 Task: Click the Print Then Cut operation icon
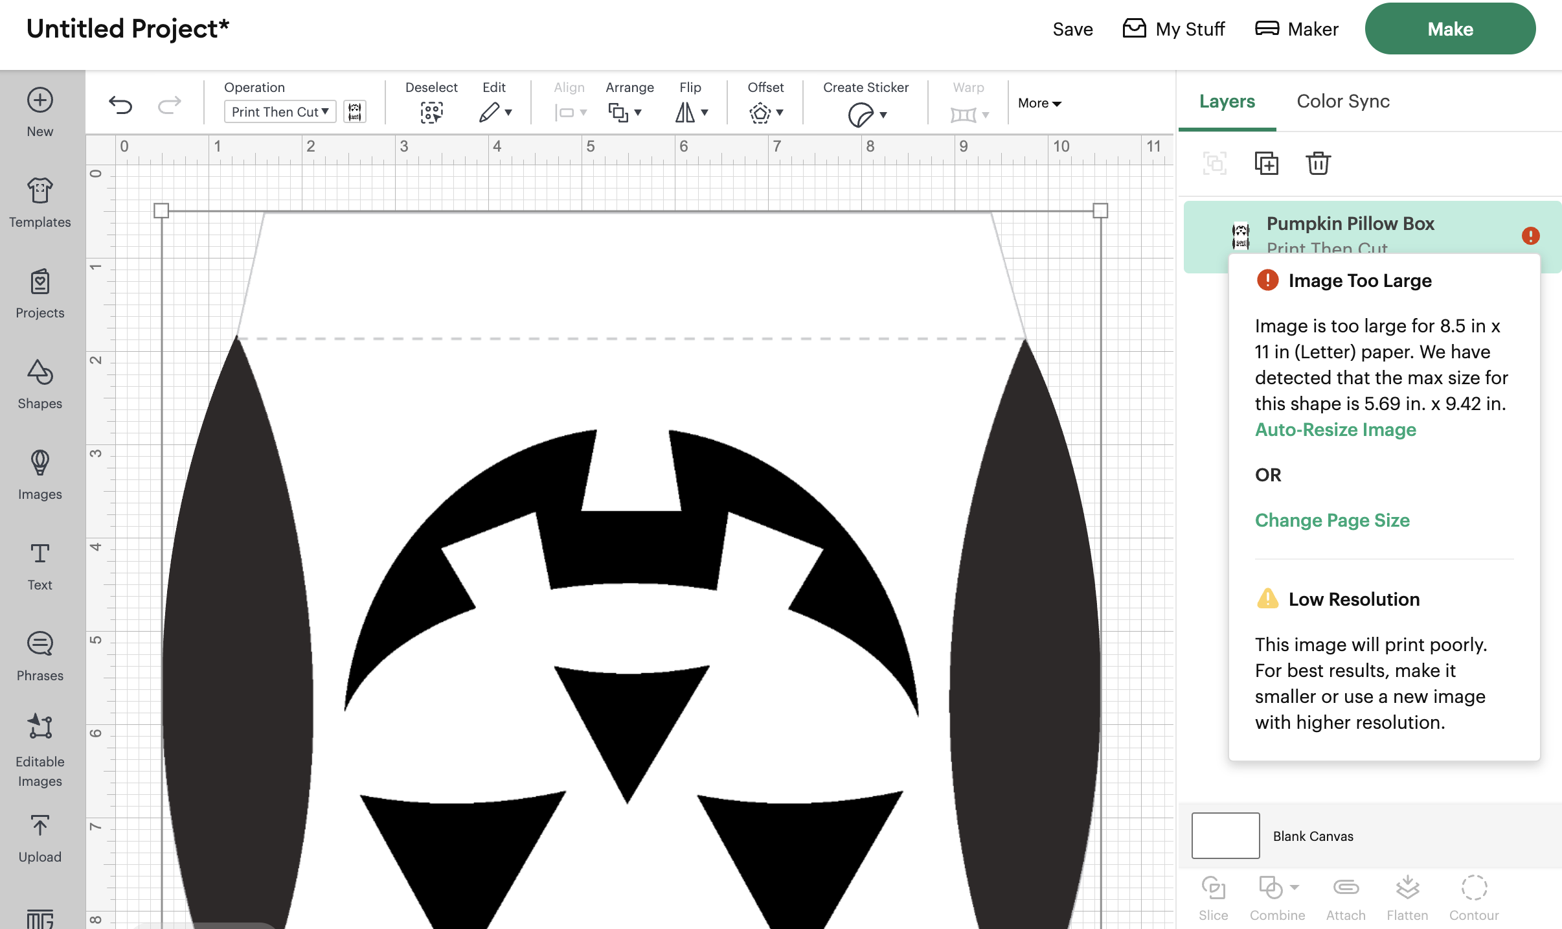coord(355,111)
